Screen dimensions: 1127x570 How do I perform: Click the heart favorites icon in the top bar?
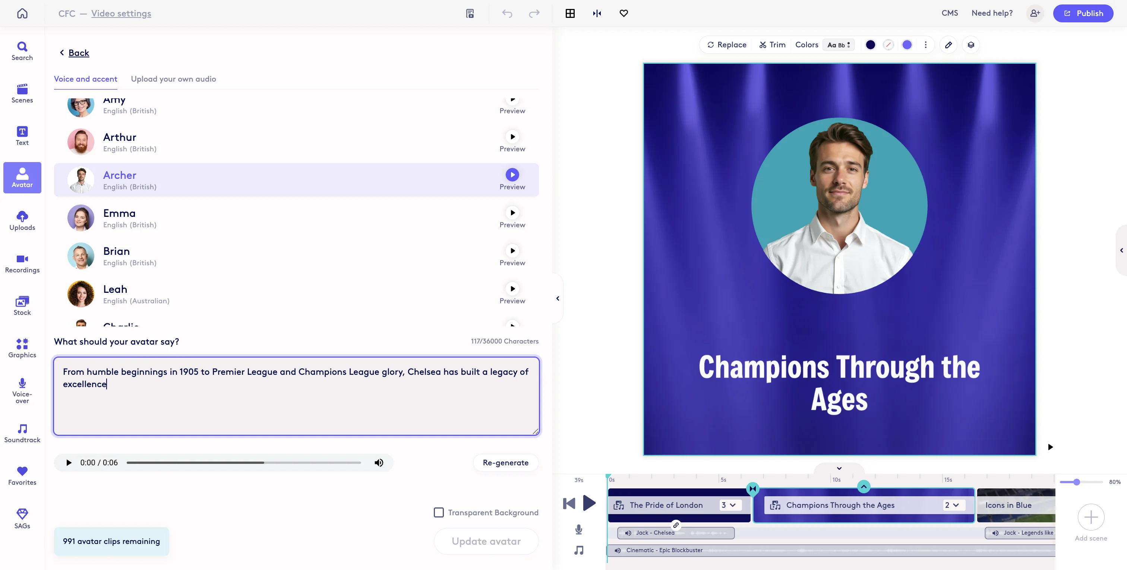click(x=624, y=13)
